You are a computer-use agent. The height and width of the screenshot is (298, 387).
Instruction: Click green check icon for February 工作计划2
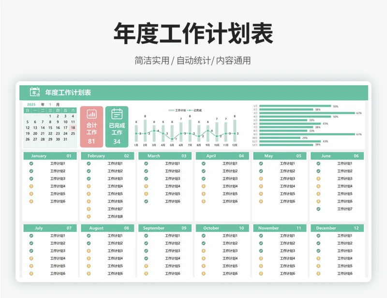point(89,171)
